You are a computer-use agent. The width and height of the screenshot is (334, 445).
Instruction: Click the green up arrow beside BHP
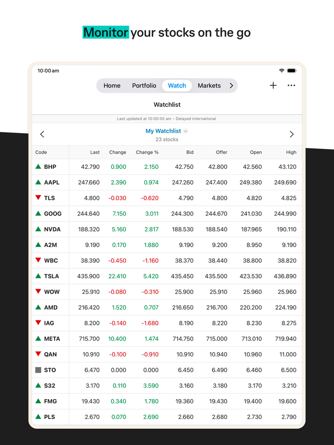(39, 166)
